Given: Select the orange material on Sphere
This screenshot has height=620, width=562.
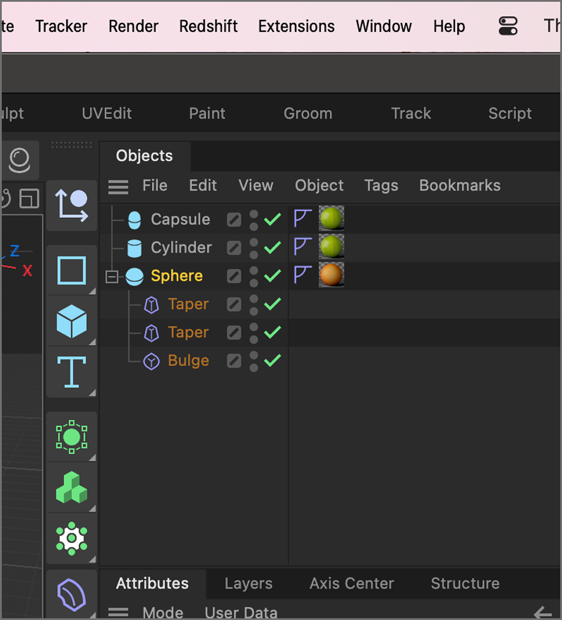Looking at the screenshot, I should (x=331, y=275).
